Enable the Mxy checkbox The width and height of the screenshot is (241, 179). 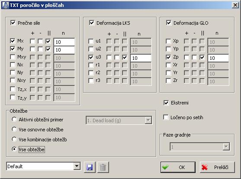click(x=13, y=57)
